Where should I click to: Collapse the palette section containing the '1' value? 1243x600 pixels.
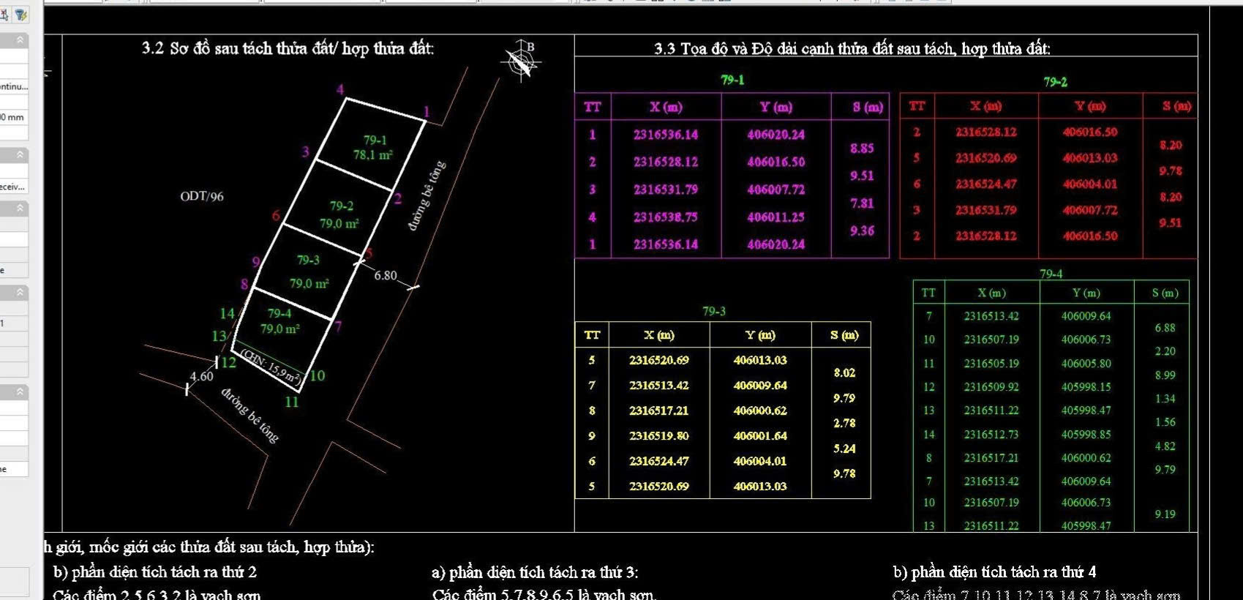pos(20,292)
